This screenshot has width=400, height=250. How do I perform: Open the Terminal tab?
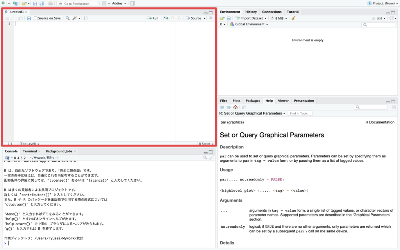(x=30, y=151)
